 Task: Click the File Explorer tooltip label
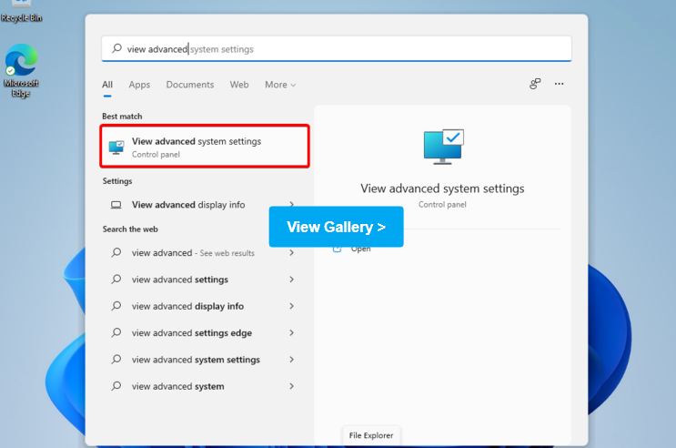coord(371,435)
